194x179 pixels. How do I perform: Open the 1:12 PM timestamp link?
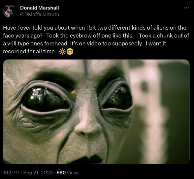click(x=11, y=173)
